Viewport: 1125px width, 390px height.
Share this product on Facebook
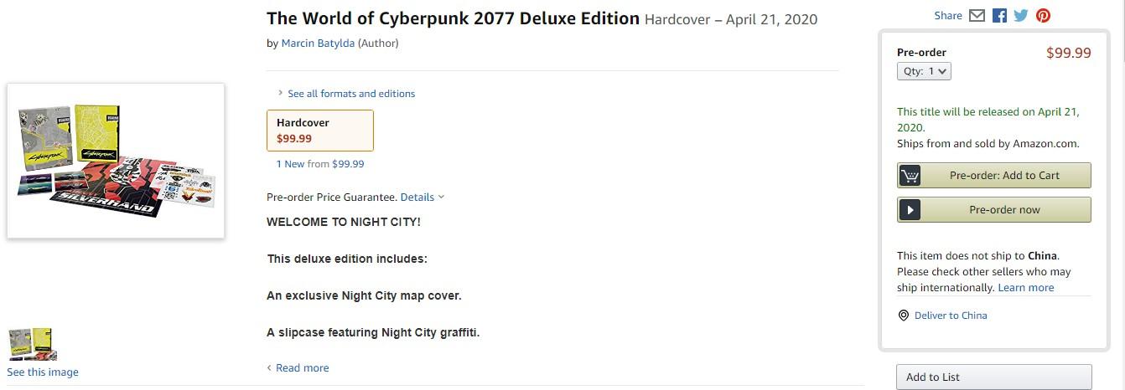[999, 15]
